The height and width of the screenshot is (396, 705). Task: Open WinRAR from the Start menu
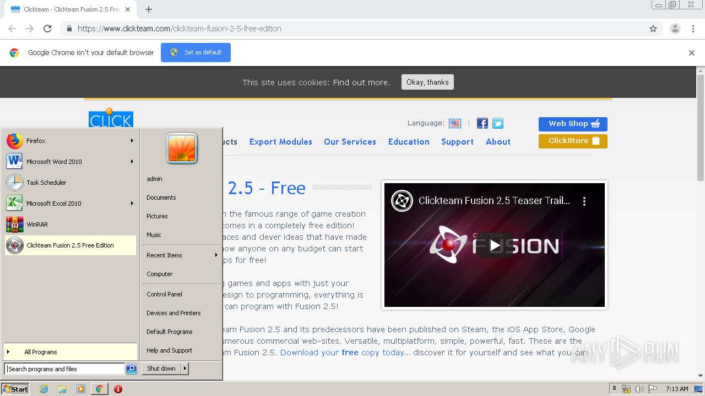pos(70,224)
